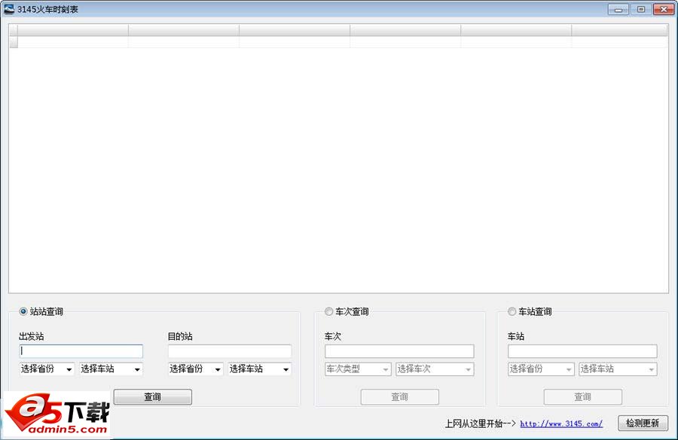This screenshot has width=678, height=440.
Task: Close the 3145火车时刻表 window
Action: coord(664,9)
